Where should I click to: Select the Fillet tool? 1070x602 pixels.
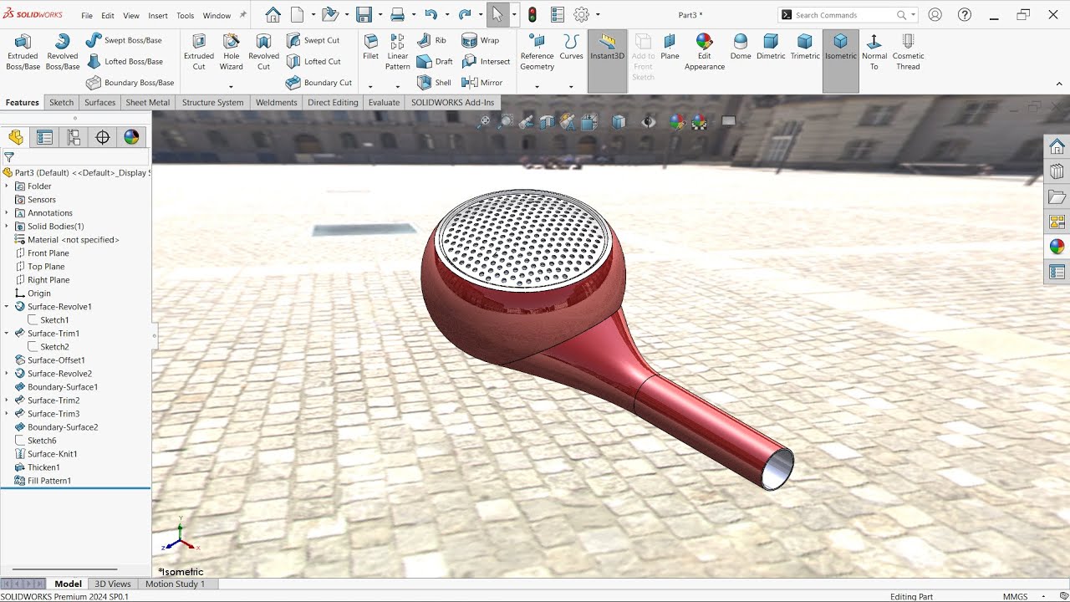point(370,47)
